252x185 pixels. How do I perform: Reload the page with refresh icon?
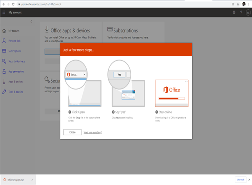point(13,4)
